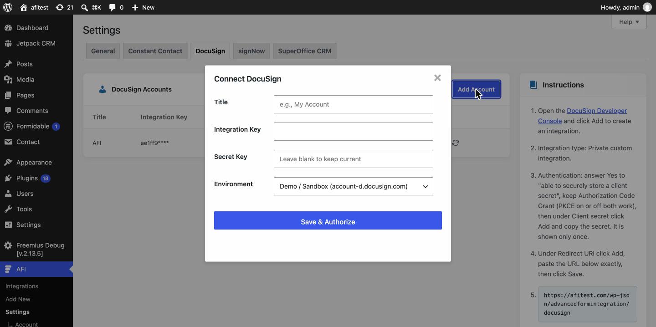
Task: Open the Integrations submenu link
Action: [22, 286]
